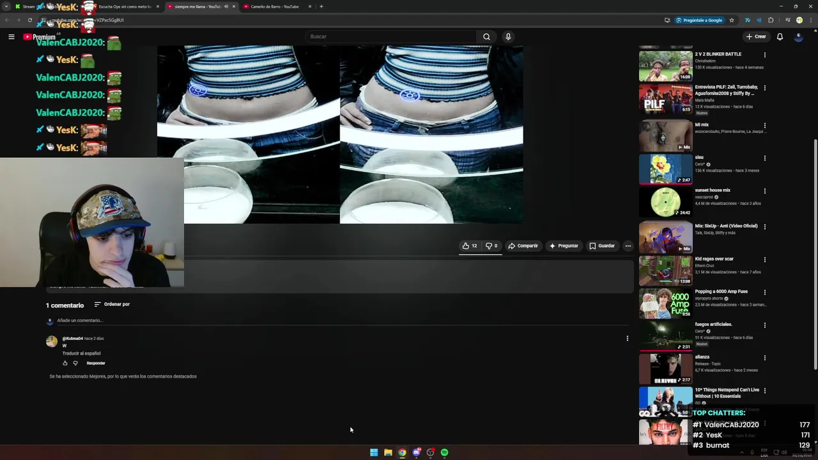Viewport: 818px width, 460px height.
Task: Open Spotify from taskbar
Action: tap(444, 452)
